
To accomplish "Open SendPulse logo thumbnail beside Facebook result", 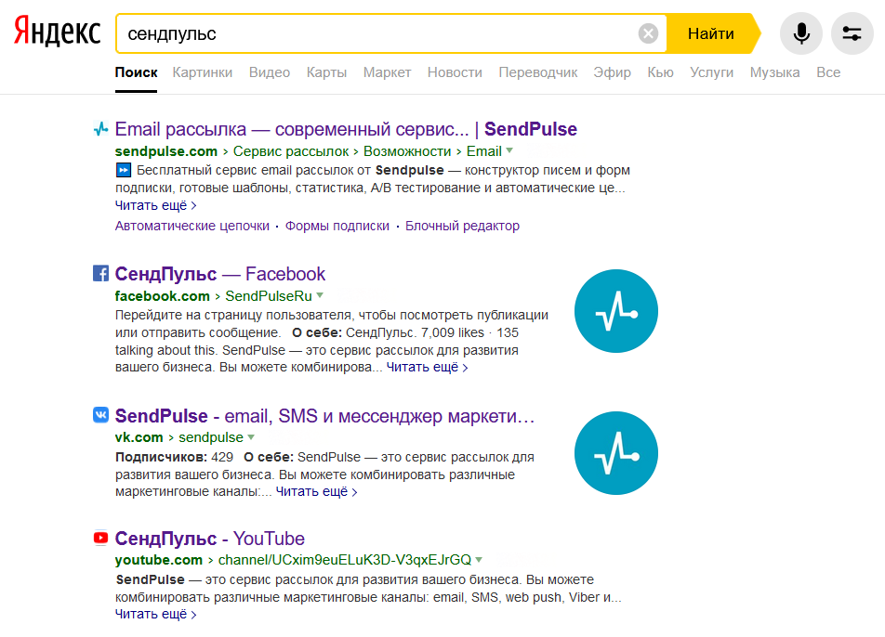I will coord(615,311).
